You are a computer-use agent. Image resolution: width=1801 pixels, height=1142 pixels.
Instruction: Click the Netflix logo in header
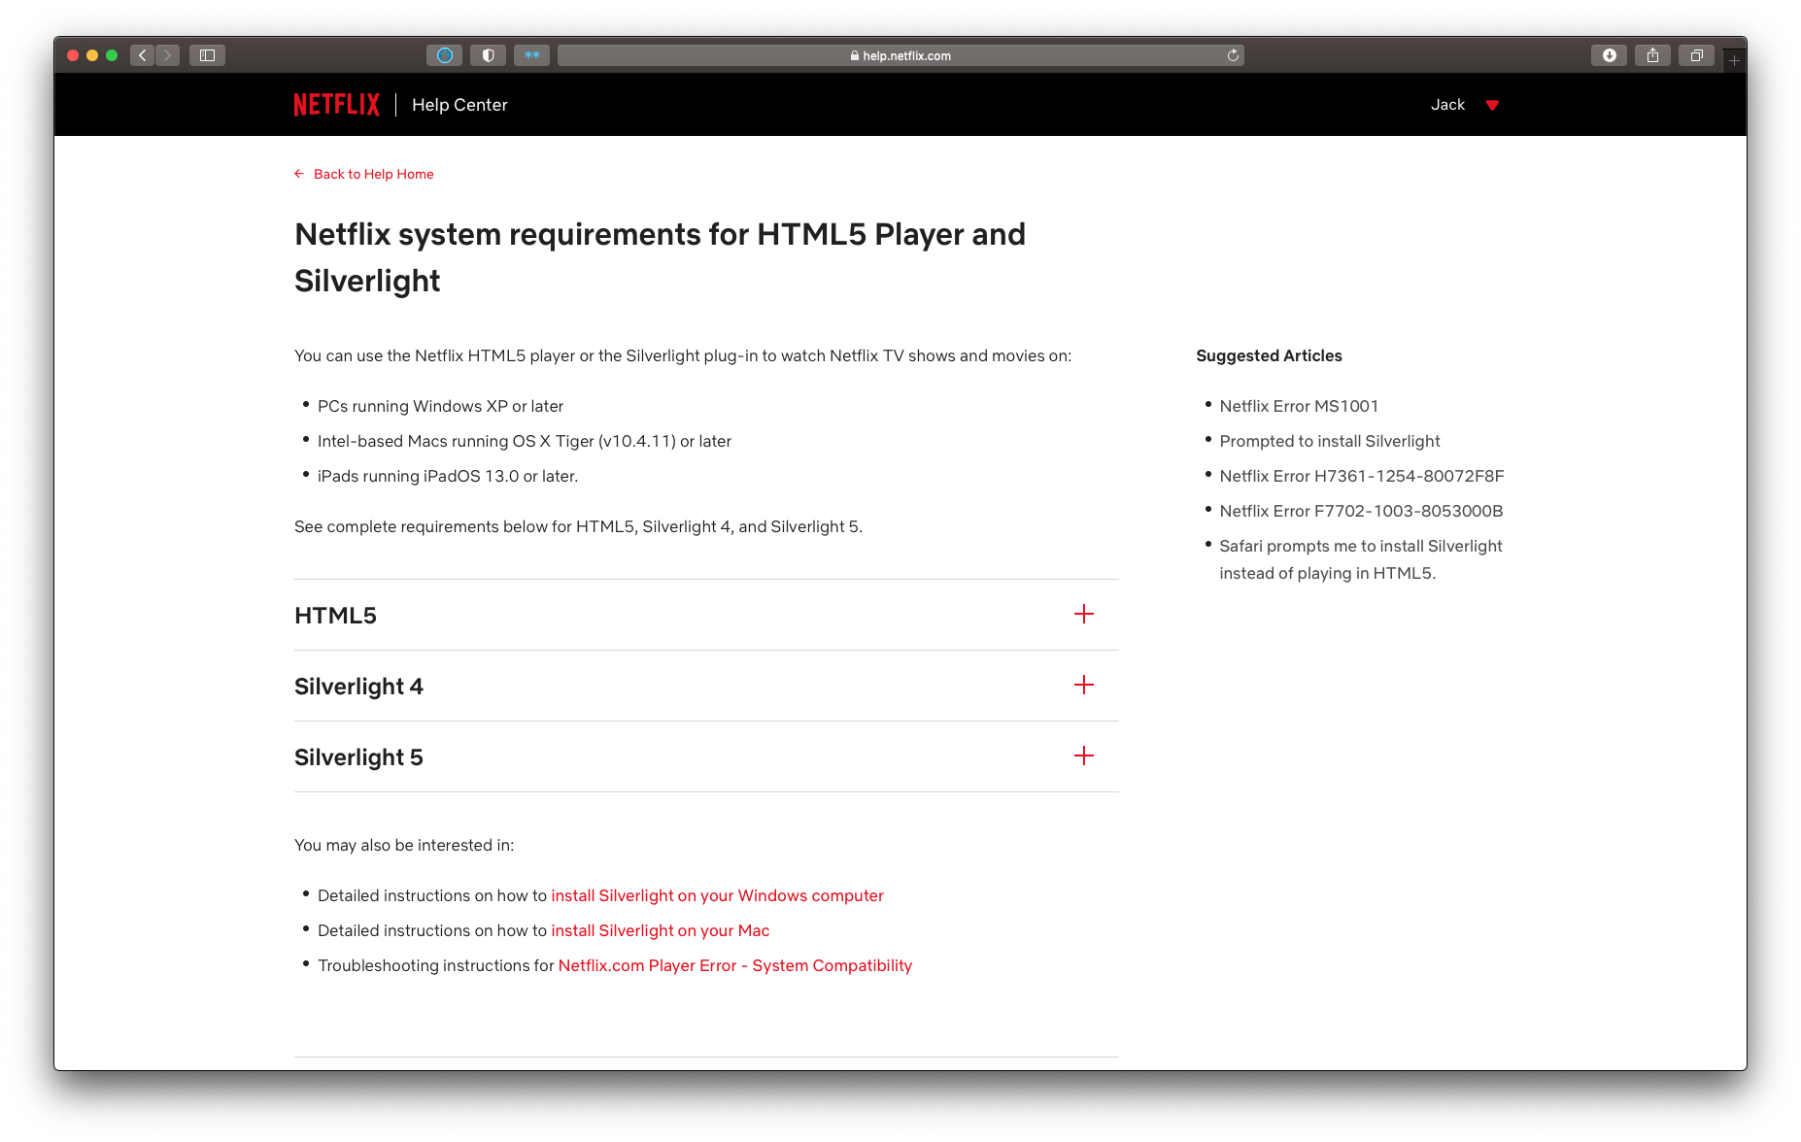point(336,105)
